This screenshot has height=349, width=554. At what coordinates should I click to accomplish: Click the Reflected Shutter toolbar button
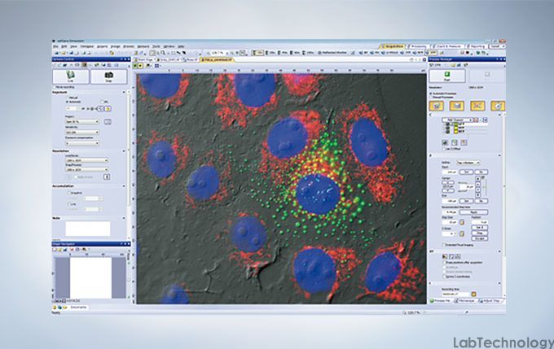coord(332,53)
